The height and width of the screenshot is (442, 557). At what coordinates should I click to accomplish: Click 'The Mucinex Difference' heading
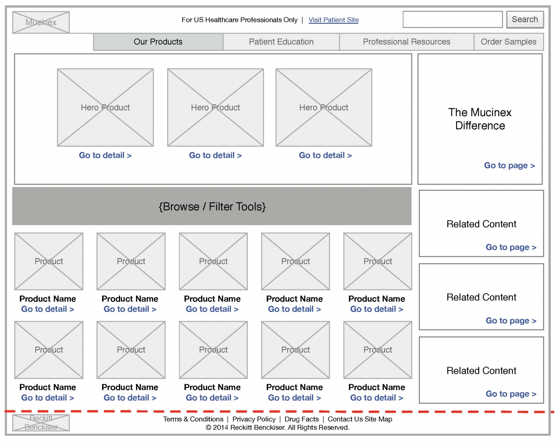(x=480, y=119)
